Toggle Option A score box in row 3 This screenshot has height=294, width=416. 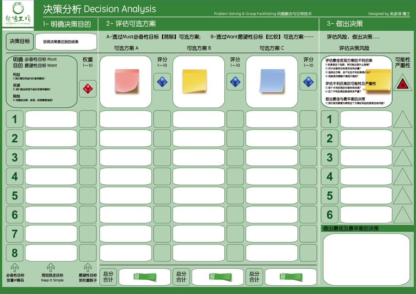coord(162,157)
